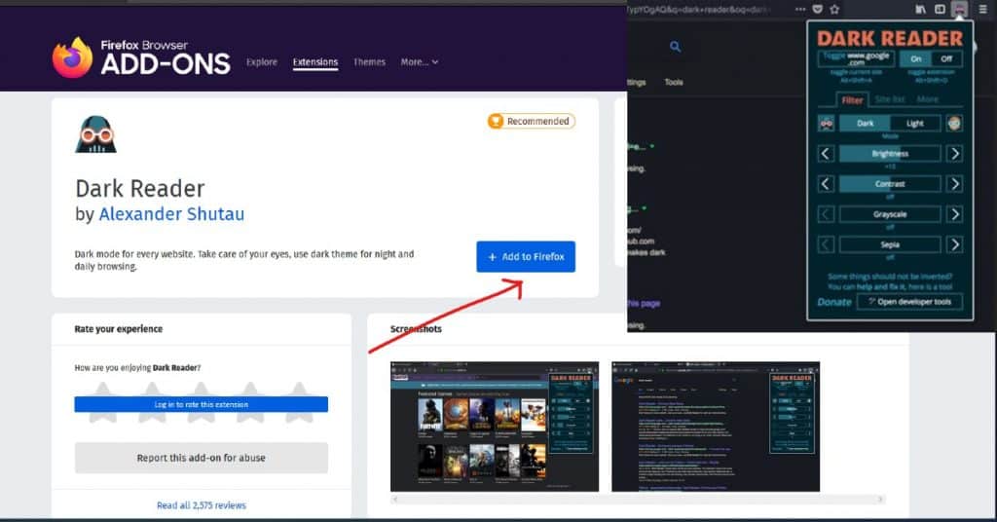This screenshot has height=522, width=997.
Task: Open the Themes section of Add-ons
Action: click(369, 62)
